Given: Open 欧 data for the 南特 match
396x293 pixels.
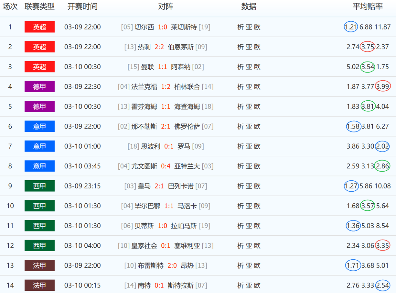Looking at the screenshot, I should pos(257,286).
